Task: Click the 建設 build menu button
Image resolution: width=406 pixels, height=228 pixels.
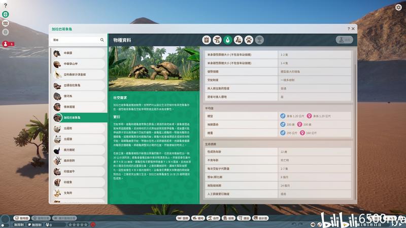Action: pyautogui.click(x=244, y=218)
